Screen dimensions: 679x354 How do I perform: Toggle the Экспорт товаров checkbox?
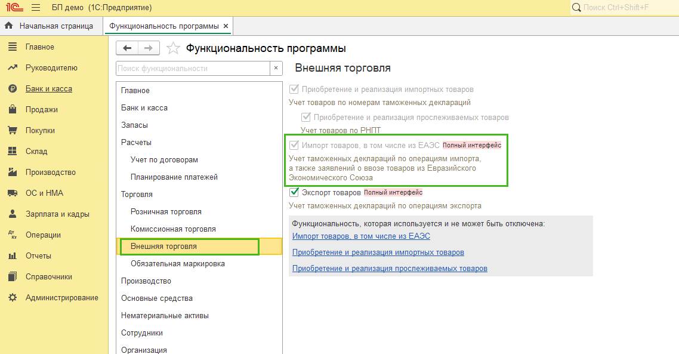(x=294, y=192)
